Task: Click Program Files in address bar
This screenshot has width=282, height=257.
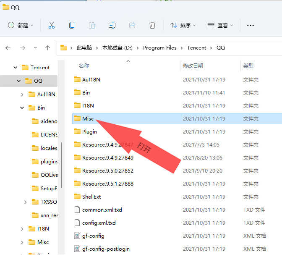Action: 160,48
